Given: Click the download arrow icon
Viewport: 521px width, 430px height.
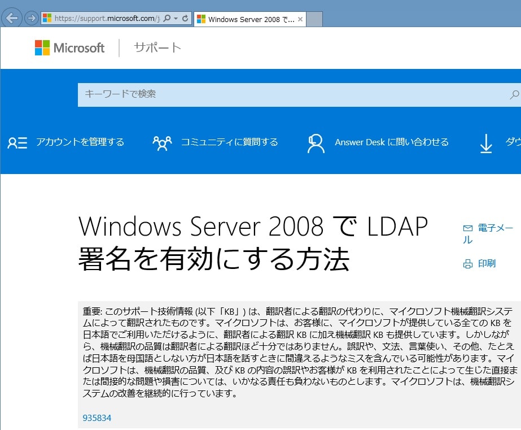Looking at the screenshot, I should click(x=486, y=144).
